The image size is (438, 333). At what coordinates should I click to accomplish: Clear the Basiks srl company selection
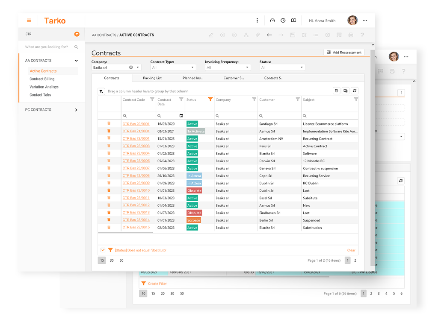tap(131, 67)
